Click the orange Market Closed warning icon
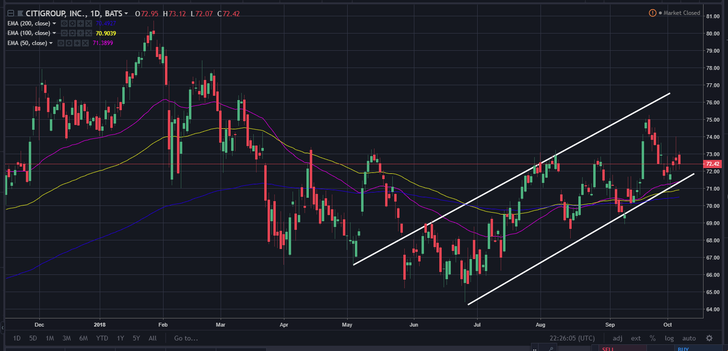This screenshot has height=351, width=728. tap(652, 13)
